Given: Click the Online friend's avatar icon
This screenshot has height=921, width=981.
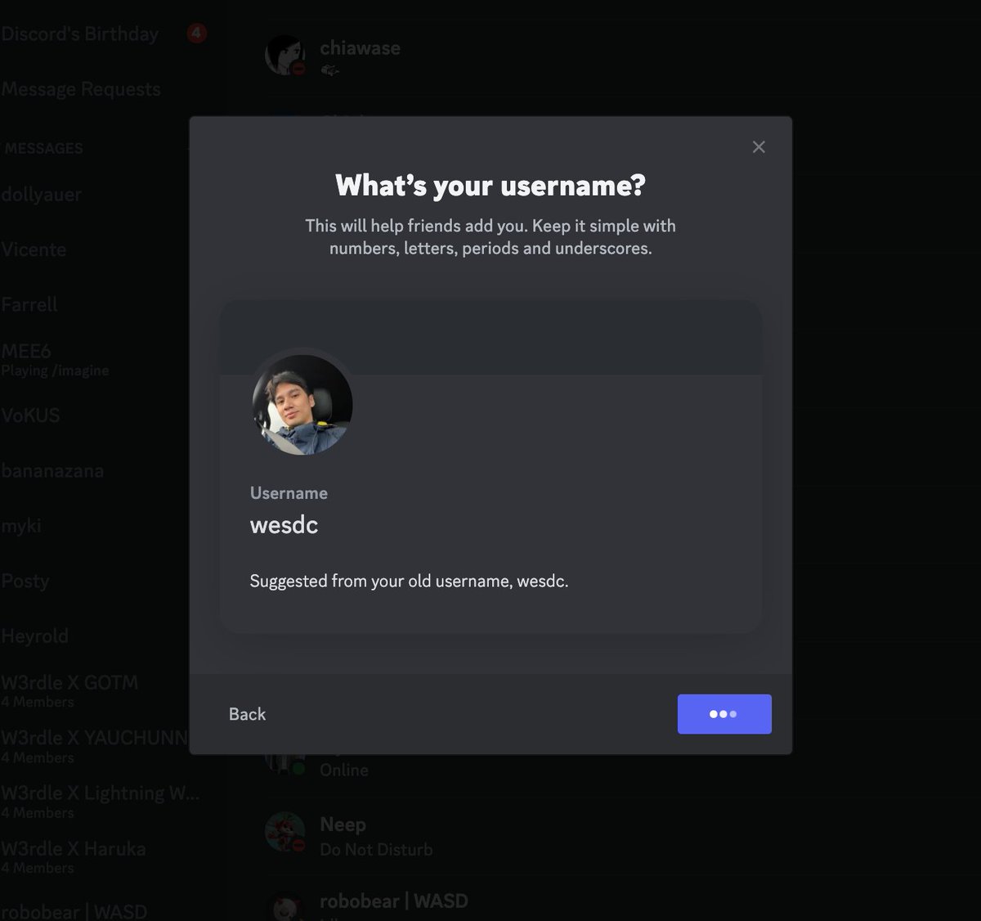Looking at the screenshot, I should 285,762.
